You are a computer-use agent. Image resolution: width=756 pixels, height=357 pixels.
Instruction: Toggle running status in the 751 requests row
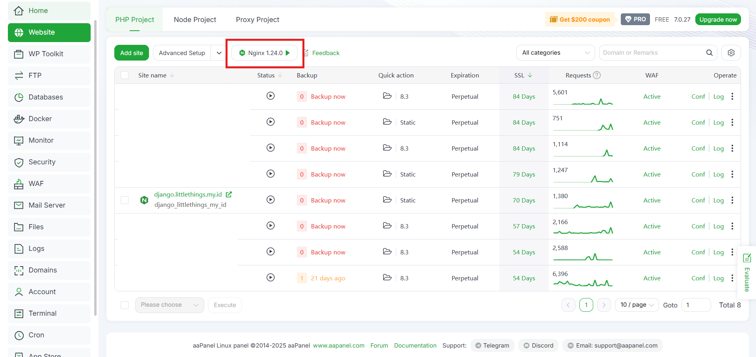click(270, 122)
